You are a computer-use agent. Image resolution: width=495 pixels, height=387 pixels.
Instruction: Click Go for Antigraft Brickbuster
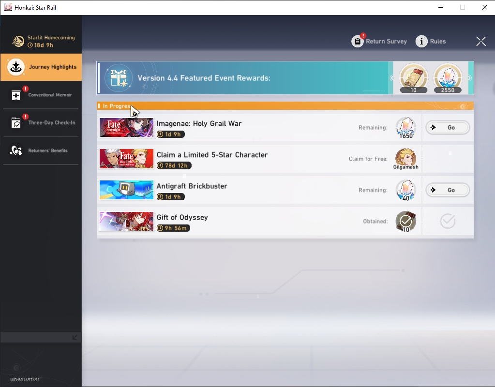pos(447,190)
